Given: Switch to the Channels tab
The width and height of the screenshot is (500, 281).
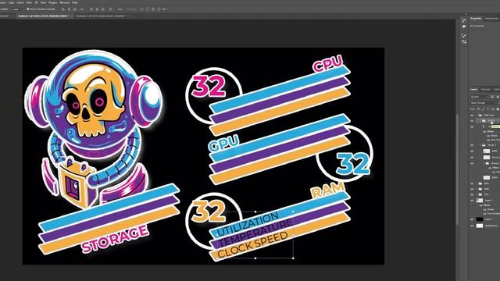Looking at the screenshot, I should point(485,90).
